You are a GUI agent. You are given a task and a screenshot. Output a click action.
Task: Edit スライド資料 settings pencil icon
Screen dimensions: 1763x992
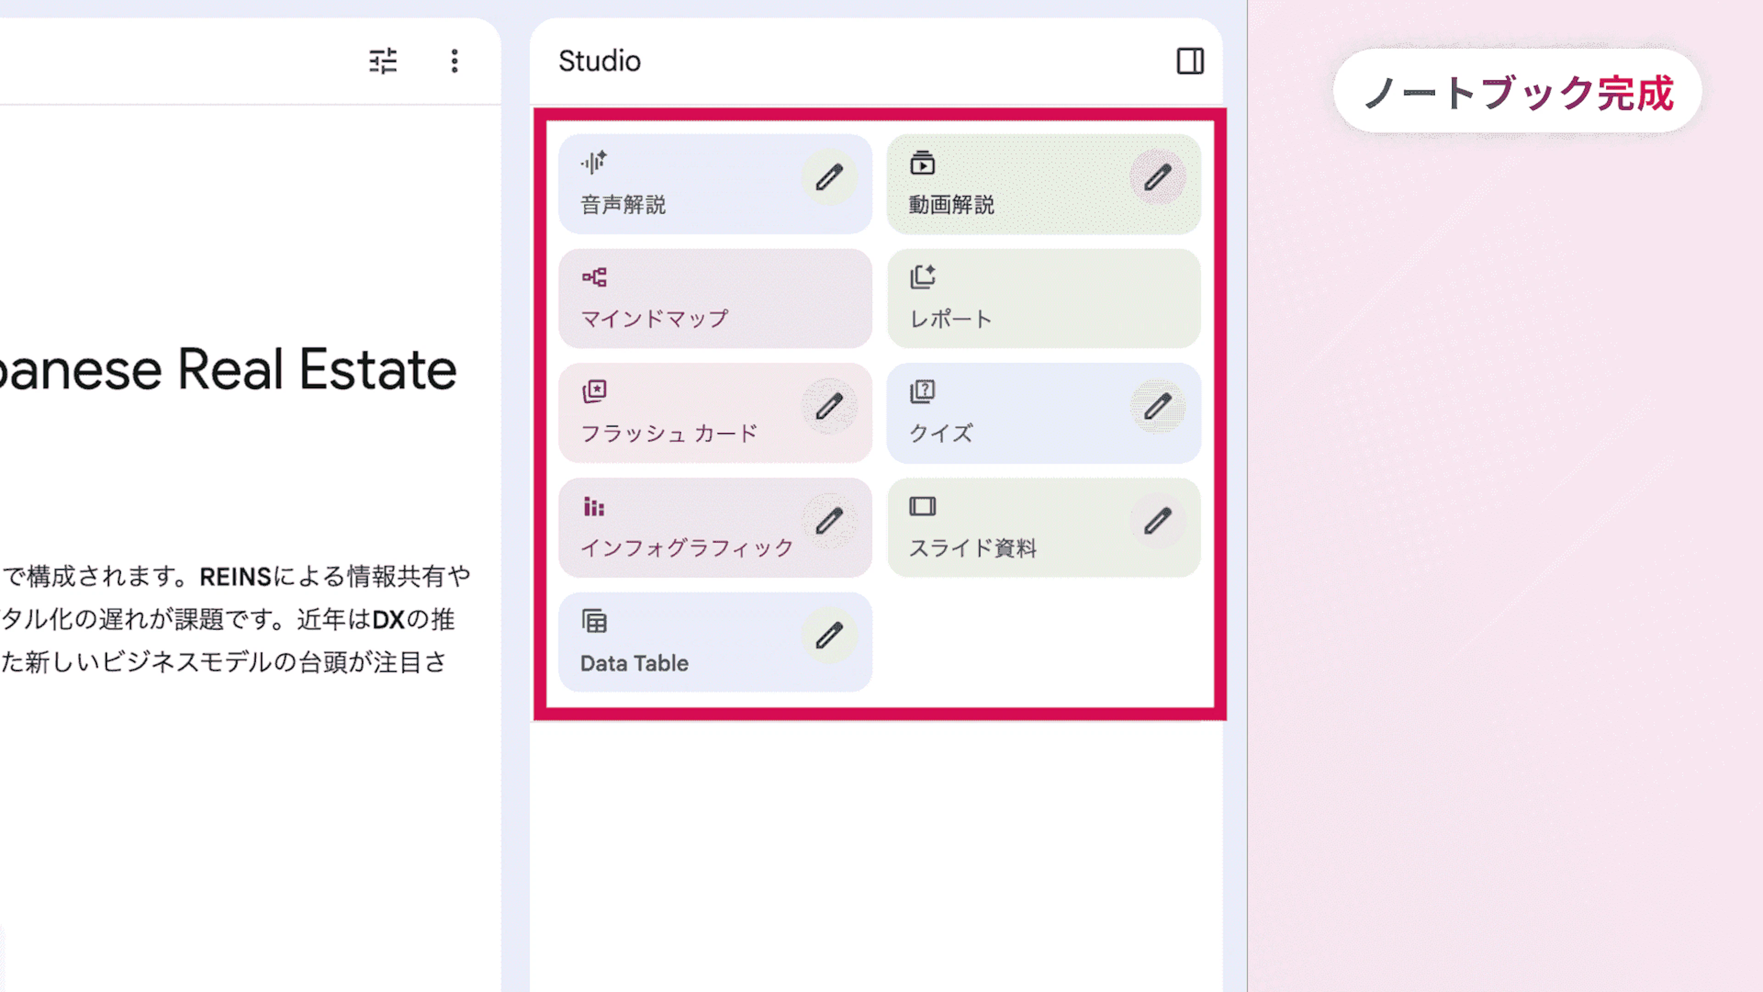(x=1157, y=521)
